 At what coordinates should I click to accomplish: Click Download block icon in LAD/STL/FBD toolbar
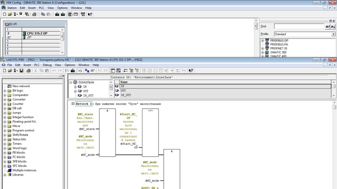[x=73, y=71]
